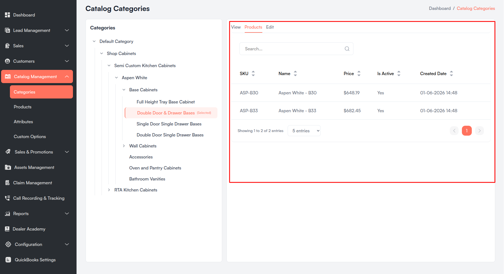Viewport: 504px width, 274px height.
Task: Sort table by Price column arrows
Action: click(x=359, y=73)
